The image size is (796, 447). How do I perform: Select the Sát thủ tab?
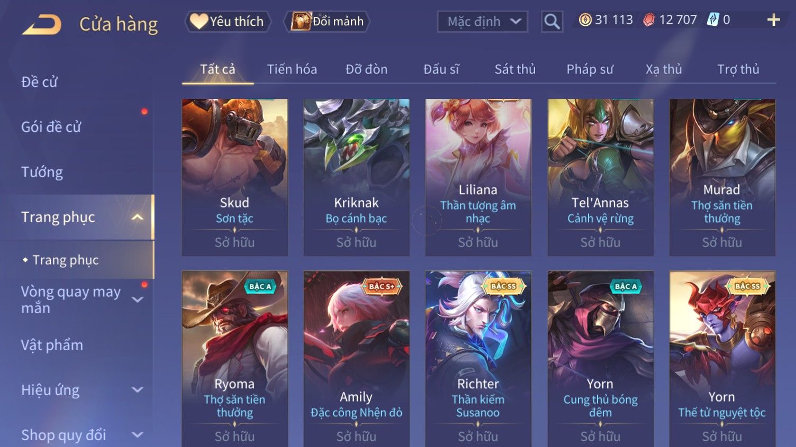click(x=515, y=69)
